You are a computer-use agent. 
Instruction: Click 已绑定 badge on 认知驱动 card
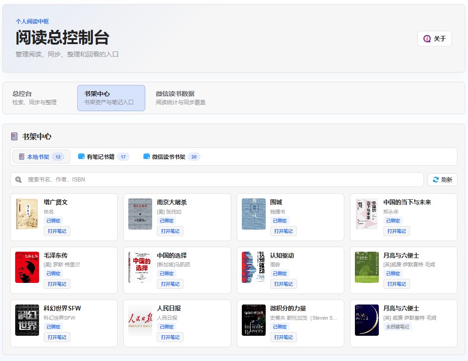[x=280, y=273]
